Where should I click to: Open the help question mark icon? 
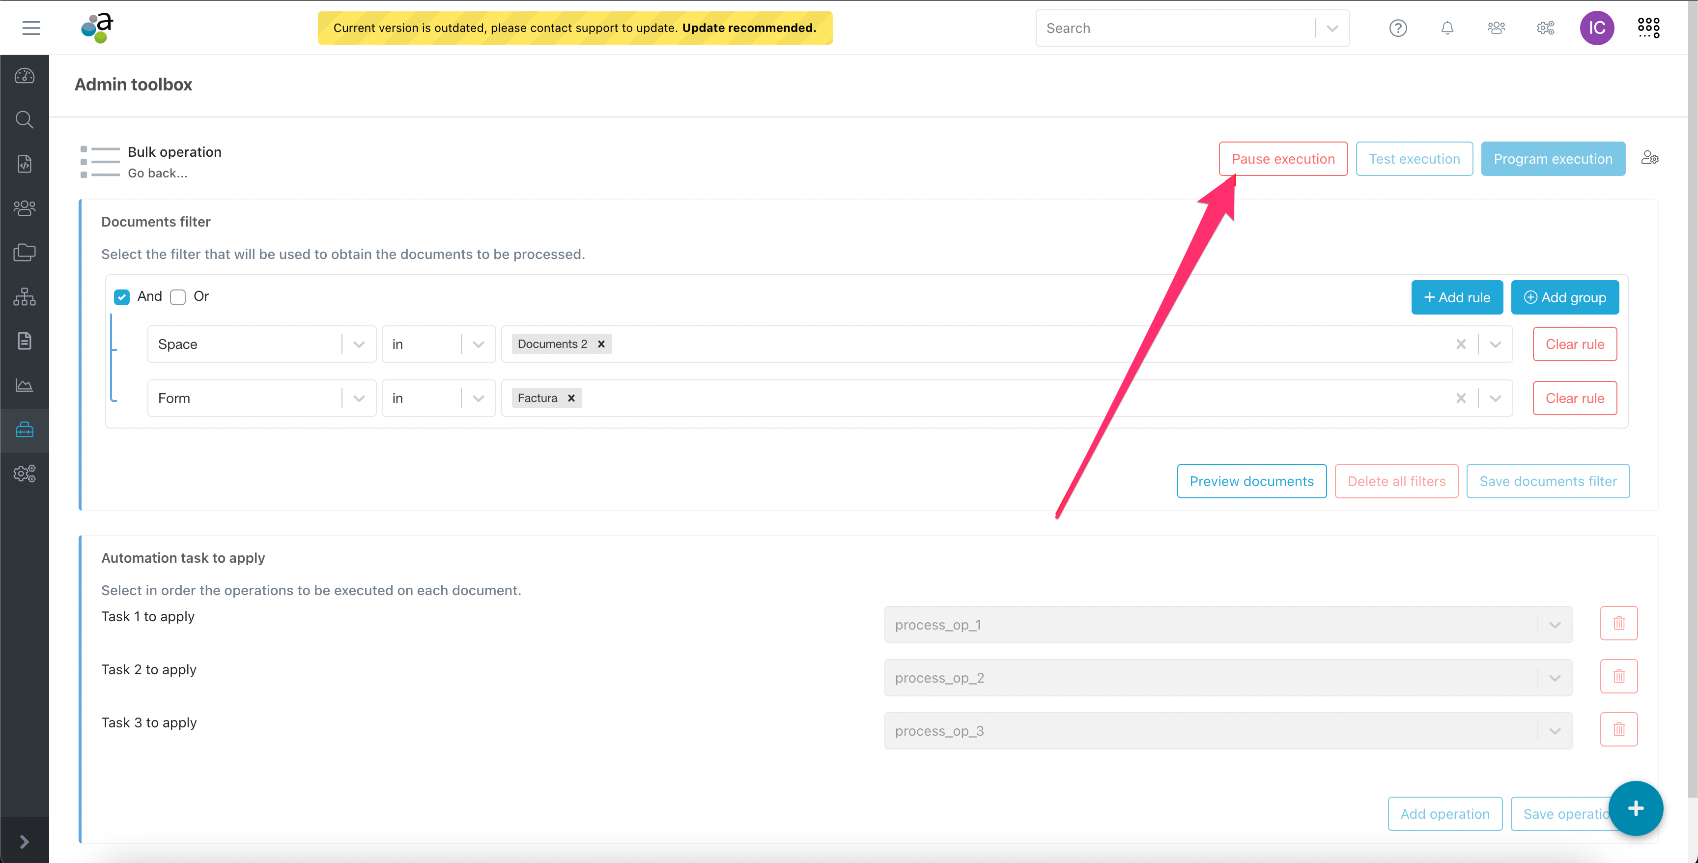pyautogui.click(x=1397, y=29)
